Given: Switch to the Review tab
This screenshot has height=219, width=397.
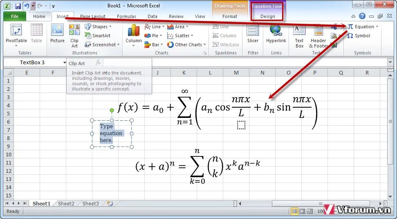Looking at the screenshot, I should pyautogui.click(x=176, y=16).
